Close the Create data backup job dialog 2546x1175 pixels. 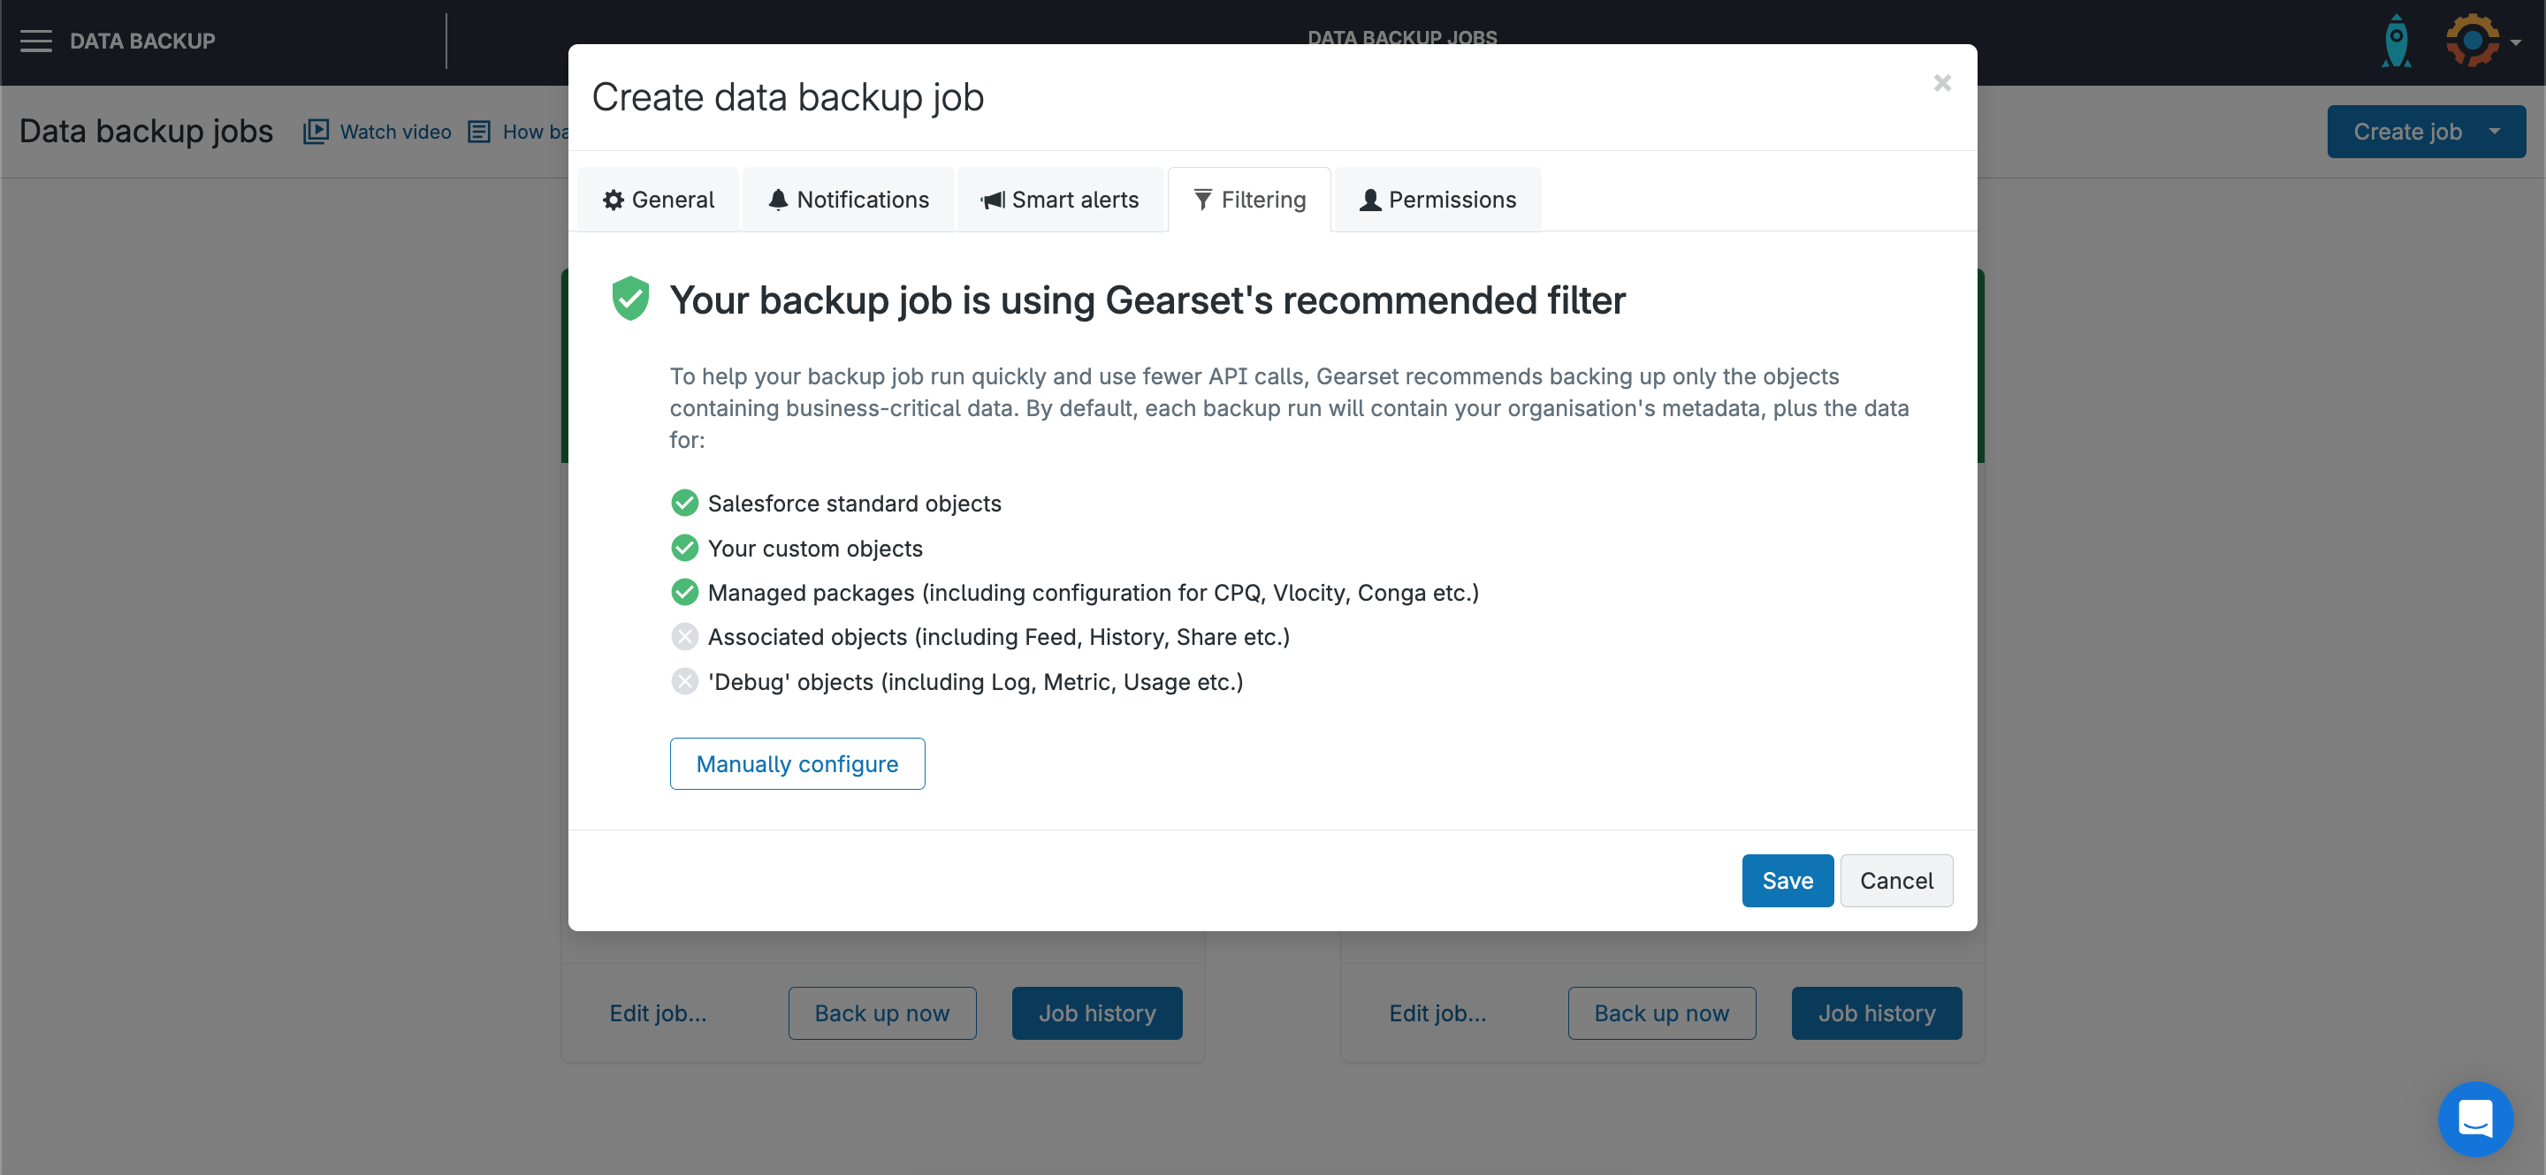click(x=1942, y=83)
